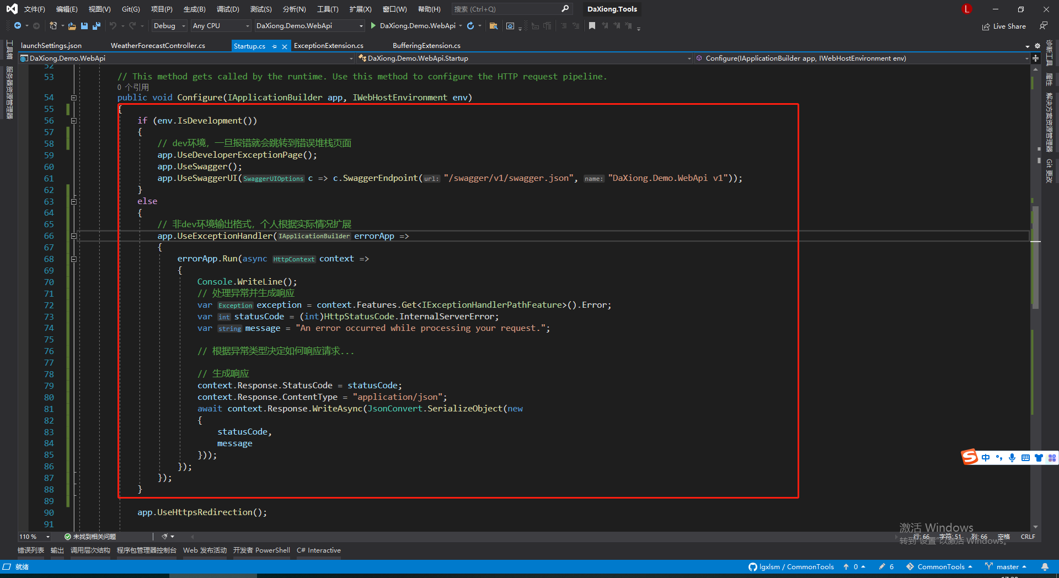
Task: Click the find in files folder icon
Action: (494, 26)
